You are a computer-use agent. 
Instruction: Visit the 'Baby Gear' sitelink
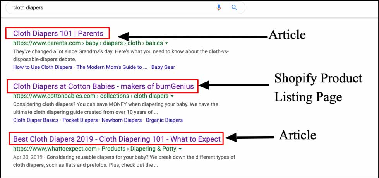tap(163, 67)
